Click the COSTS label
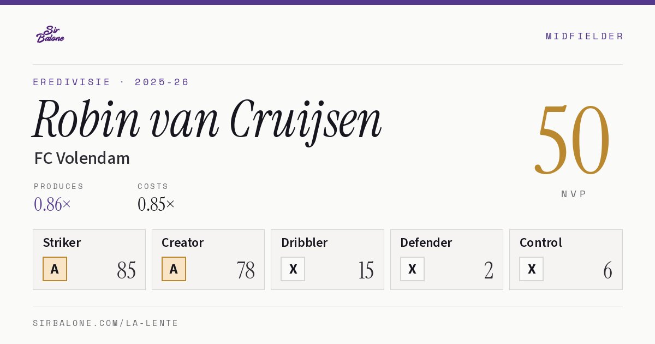Image resolution: width=655 pixels, height=344 pixels. pyautogui.click(x=153, y=186)
